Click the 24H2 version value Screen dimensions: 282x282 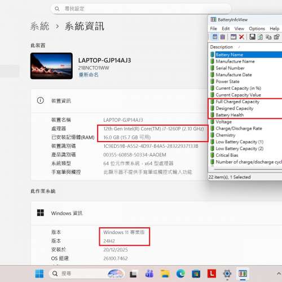pyautogui.click(x=109, y=241)
